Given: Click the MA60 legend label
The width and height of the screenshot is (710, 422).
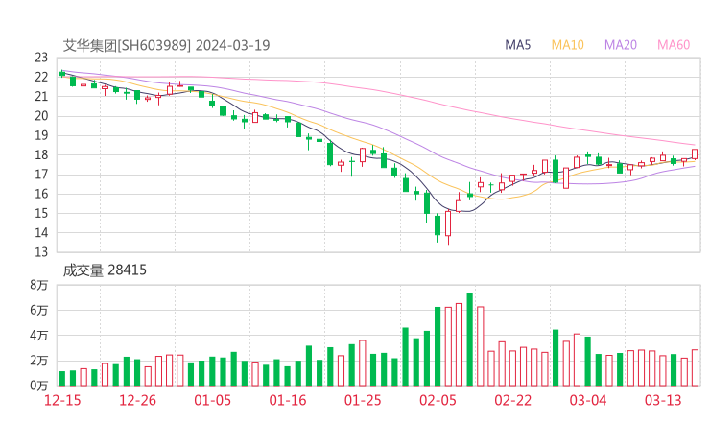Looking at the screenshot, I should (674, 45).
